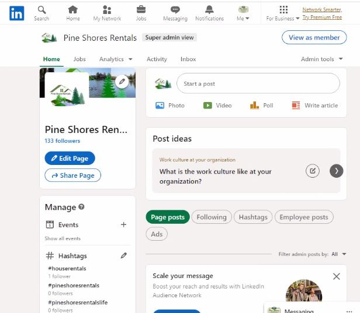Screen dimensions: 360x313
Task: Click the Start a post field
Action: click(x=257, y=83)
